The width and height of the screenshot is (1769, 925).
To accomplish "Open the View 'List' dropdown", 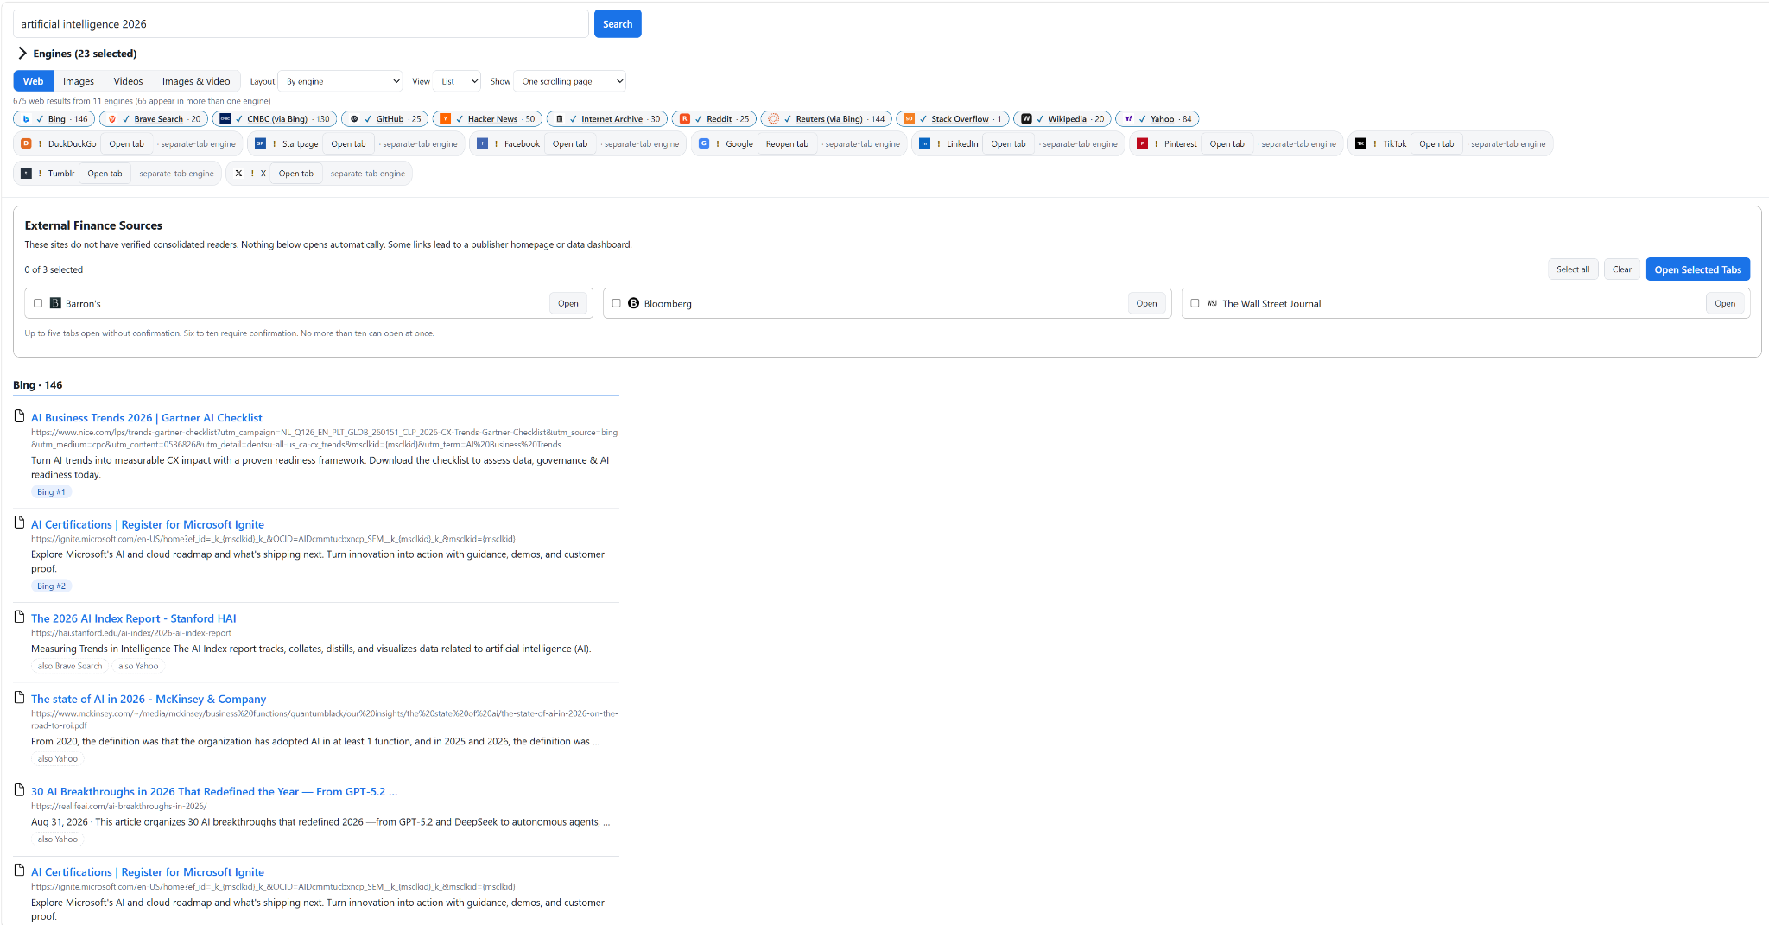I will [457, 81].
